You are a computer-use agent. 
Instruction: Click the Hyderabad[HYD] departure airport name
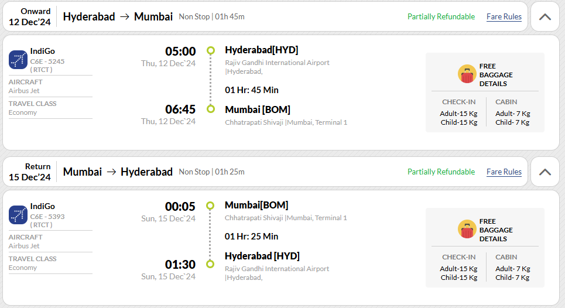click(262, 50)
